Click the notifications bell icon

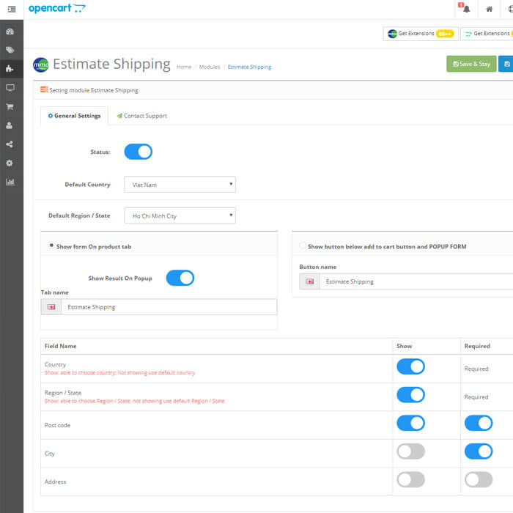(x=466, y=9)
